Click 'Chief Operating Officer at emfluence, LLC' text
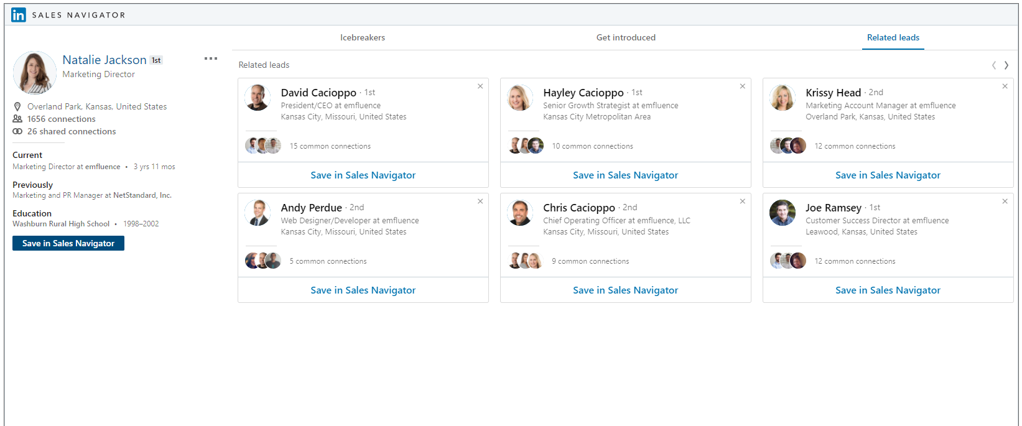This screenshot has height=426, width=1022. 617,221
